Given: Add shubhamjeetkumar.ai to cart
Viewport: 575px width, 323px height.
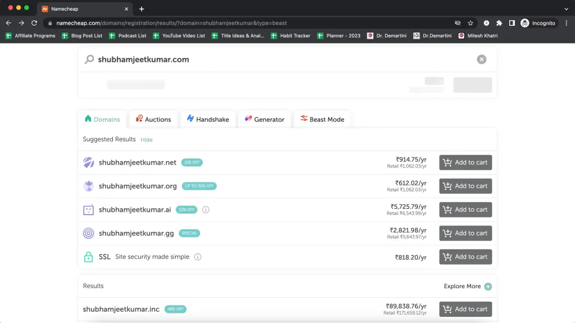Looking at the screenshot, I should (466, 210).
